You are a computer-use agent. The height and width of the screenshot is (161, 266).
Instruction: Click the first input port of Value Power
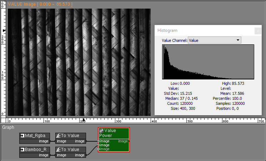tap(99, 141)
